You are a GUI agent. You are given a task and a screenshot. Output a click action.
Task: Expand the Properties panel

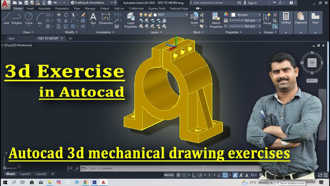(x=234, y=32)
